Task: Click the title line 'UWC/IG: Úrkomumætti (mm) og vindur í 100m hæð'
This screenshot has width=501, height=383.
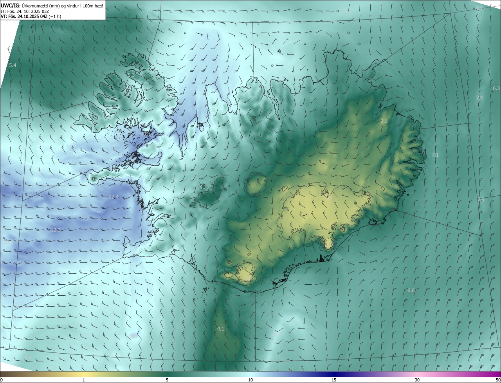Action: 52,5
